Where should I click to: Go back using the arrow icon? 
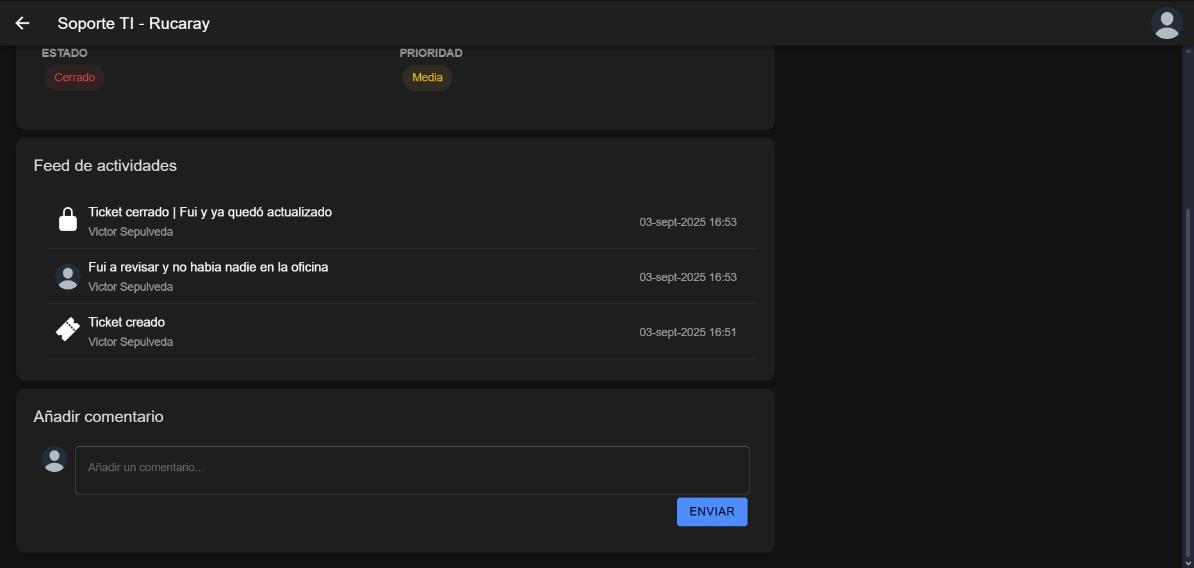[x=22, y=23]
